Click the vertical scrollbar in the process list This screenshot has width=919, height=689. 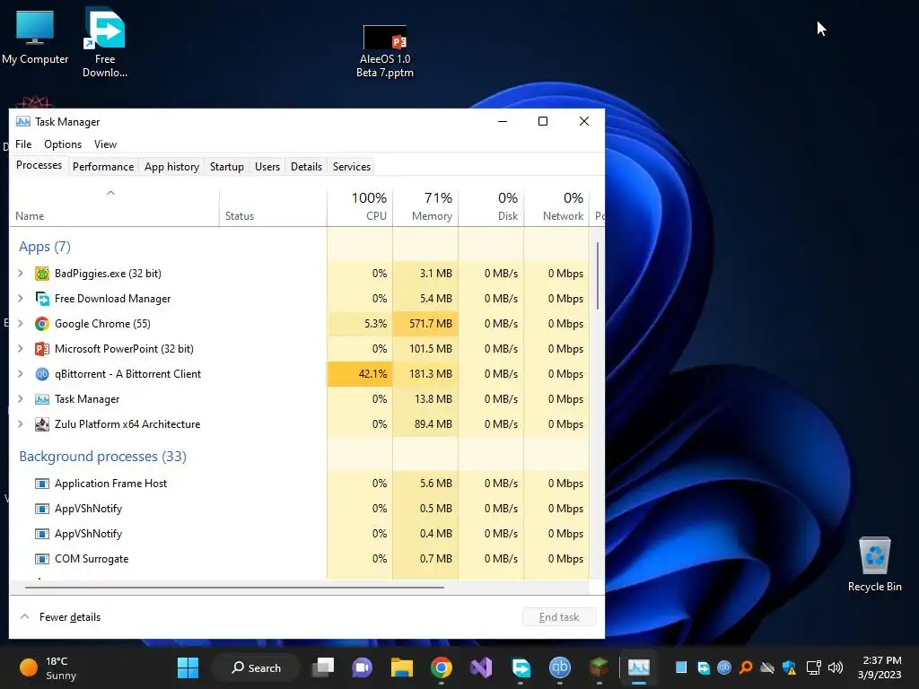tap(597, 276)
